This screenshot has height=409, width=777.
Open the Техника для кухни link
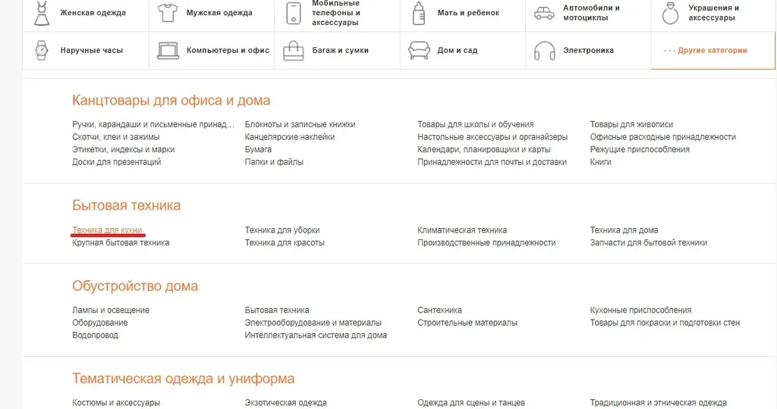click(107, 230)
